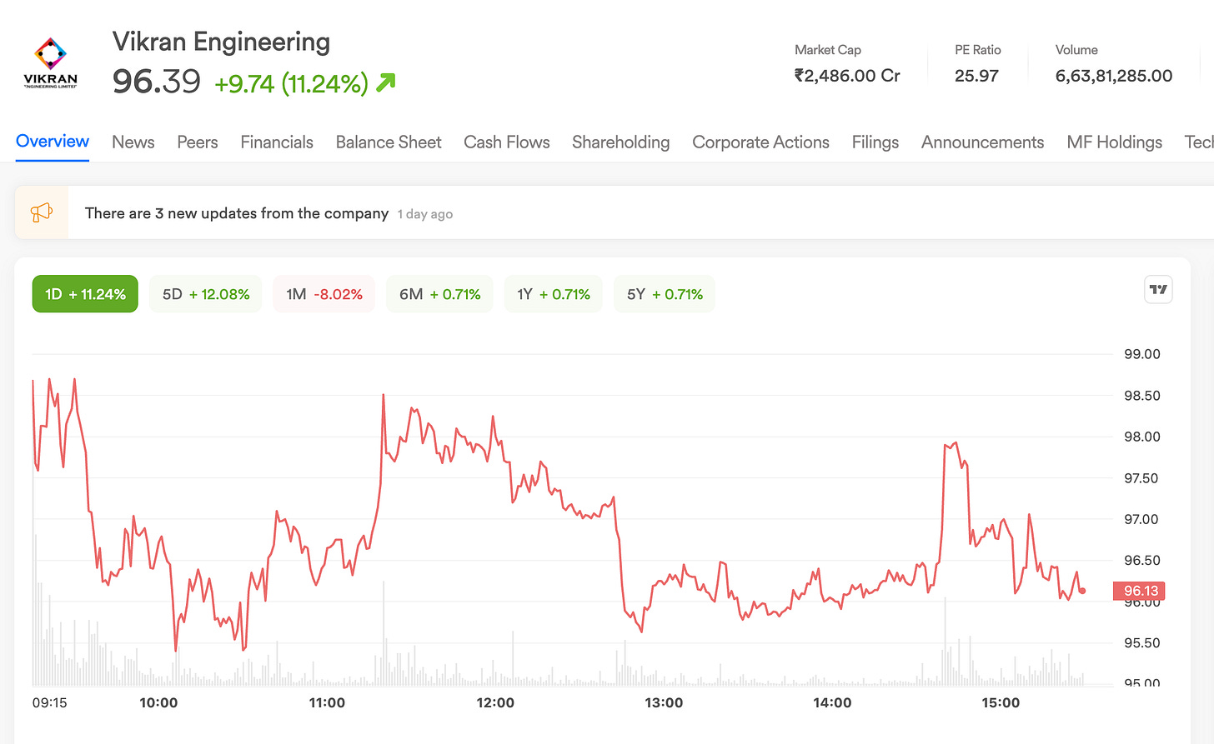Screen dimensions: 1214x744
Task: Switch to the Cash Flows tab
Action: click(507, 142)
